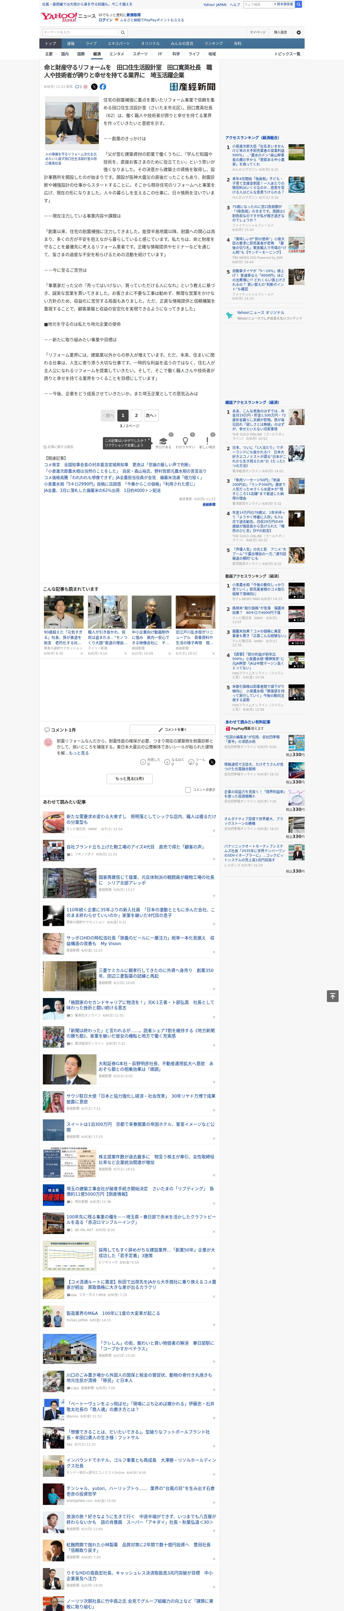This screenshot has height=1611, width=344.
Task: Go to article page 2
Action: [136, 415]
